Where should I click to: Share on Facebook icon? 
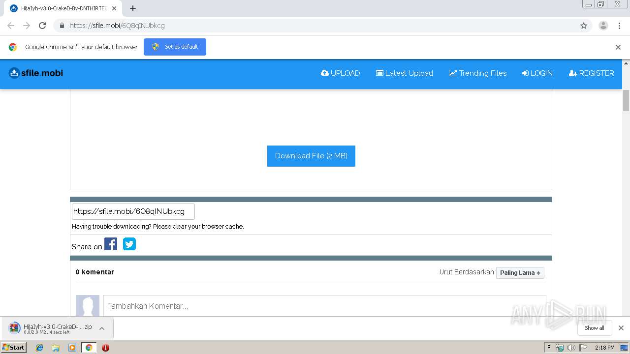point(111,244)
